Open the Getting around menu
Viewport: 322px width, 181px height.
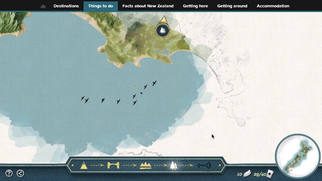pos(232,6)
